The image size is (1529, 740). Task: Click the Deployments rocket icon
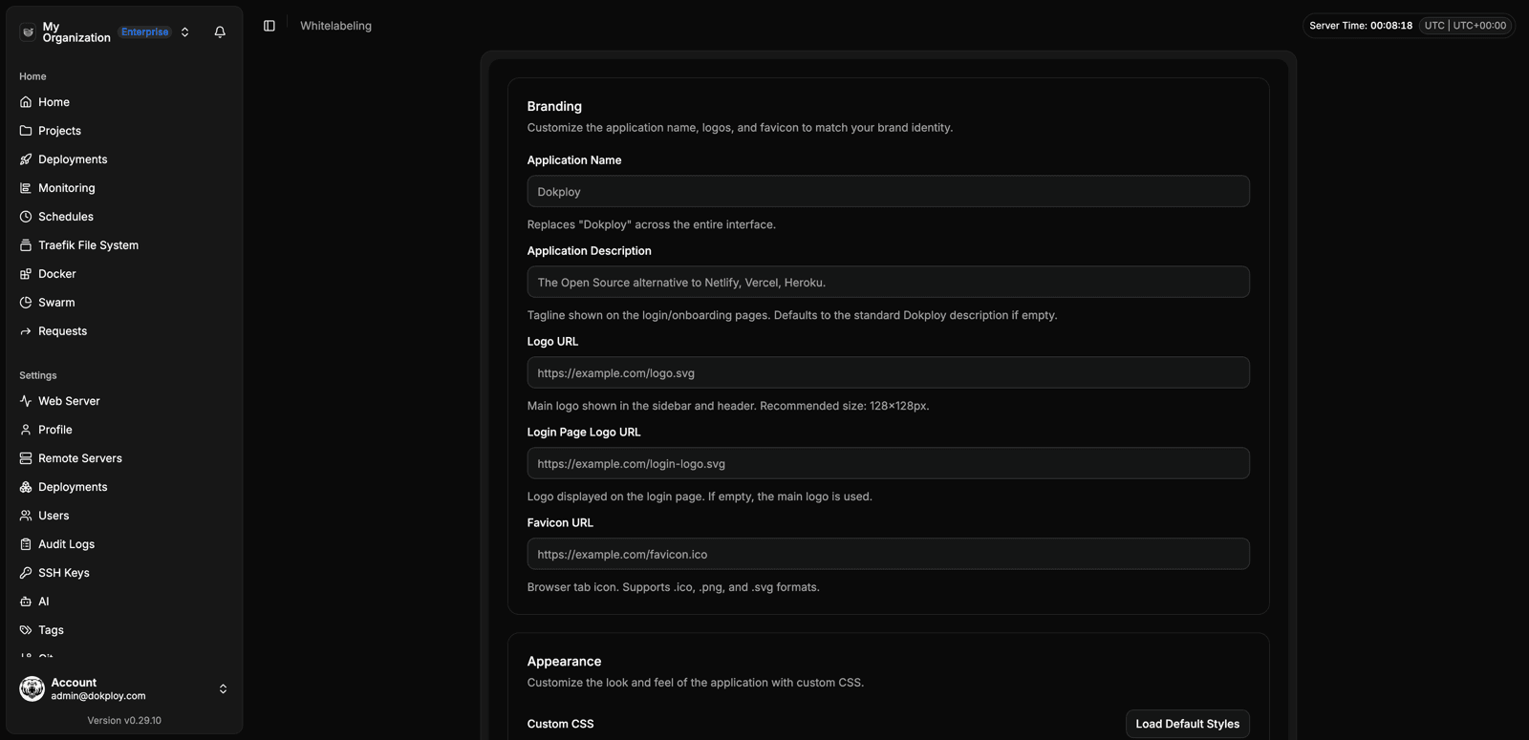tap(26, 159)
